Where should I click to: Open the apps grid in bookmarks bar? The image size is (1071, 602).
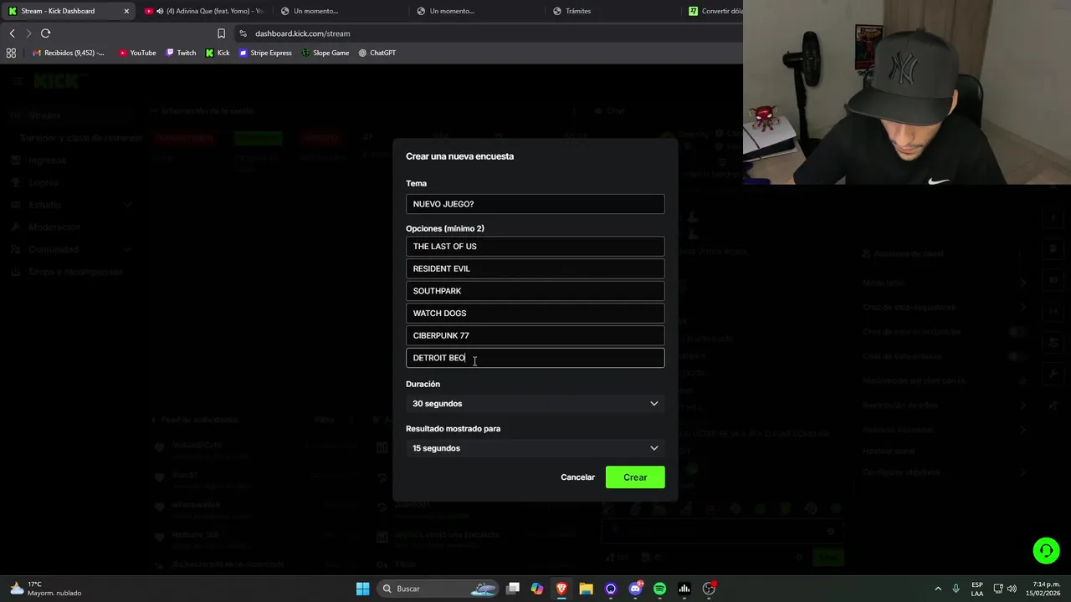pos(11,53)
